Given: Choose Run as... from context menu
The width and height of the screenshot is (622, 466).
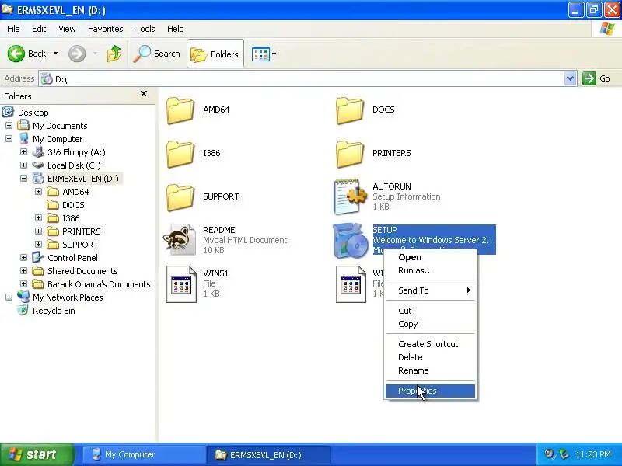Looking at the screenshot, I should [x=430, y=270].
